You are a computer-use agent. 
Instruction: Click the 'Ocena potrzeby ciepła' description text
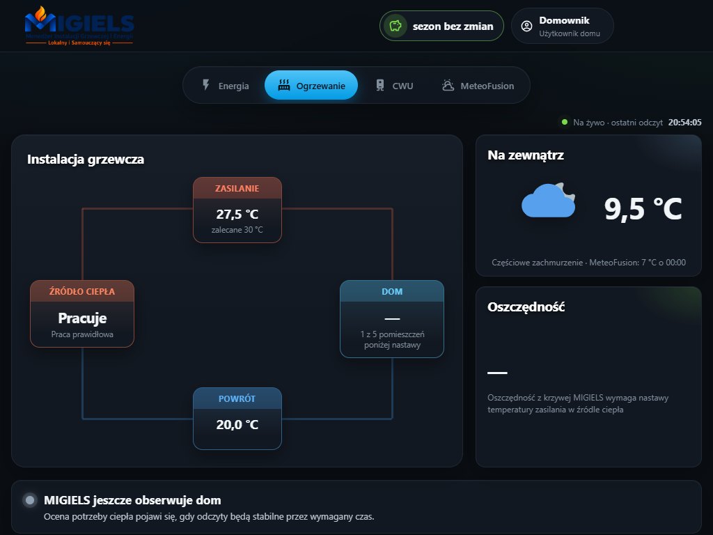[209, 517]
